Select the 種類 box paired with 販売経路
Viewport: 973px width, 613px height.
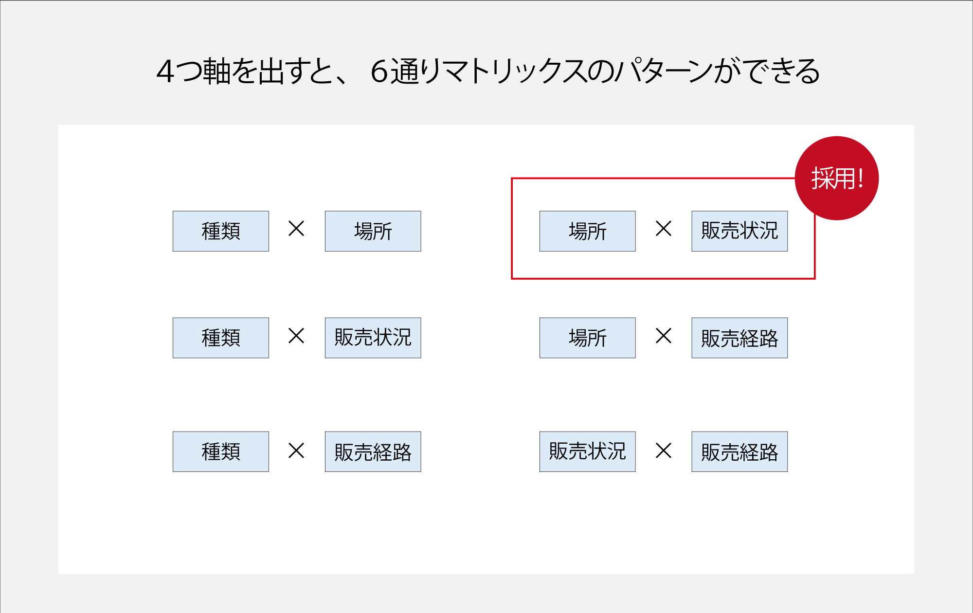click(221, 451)
